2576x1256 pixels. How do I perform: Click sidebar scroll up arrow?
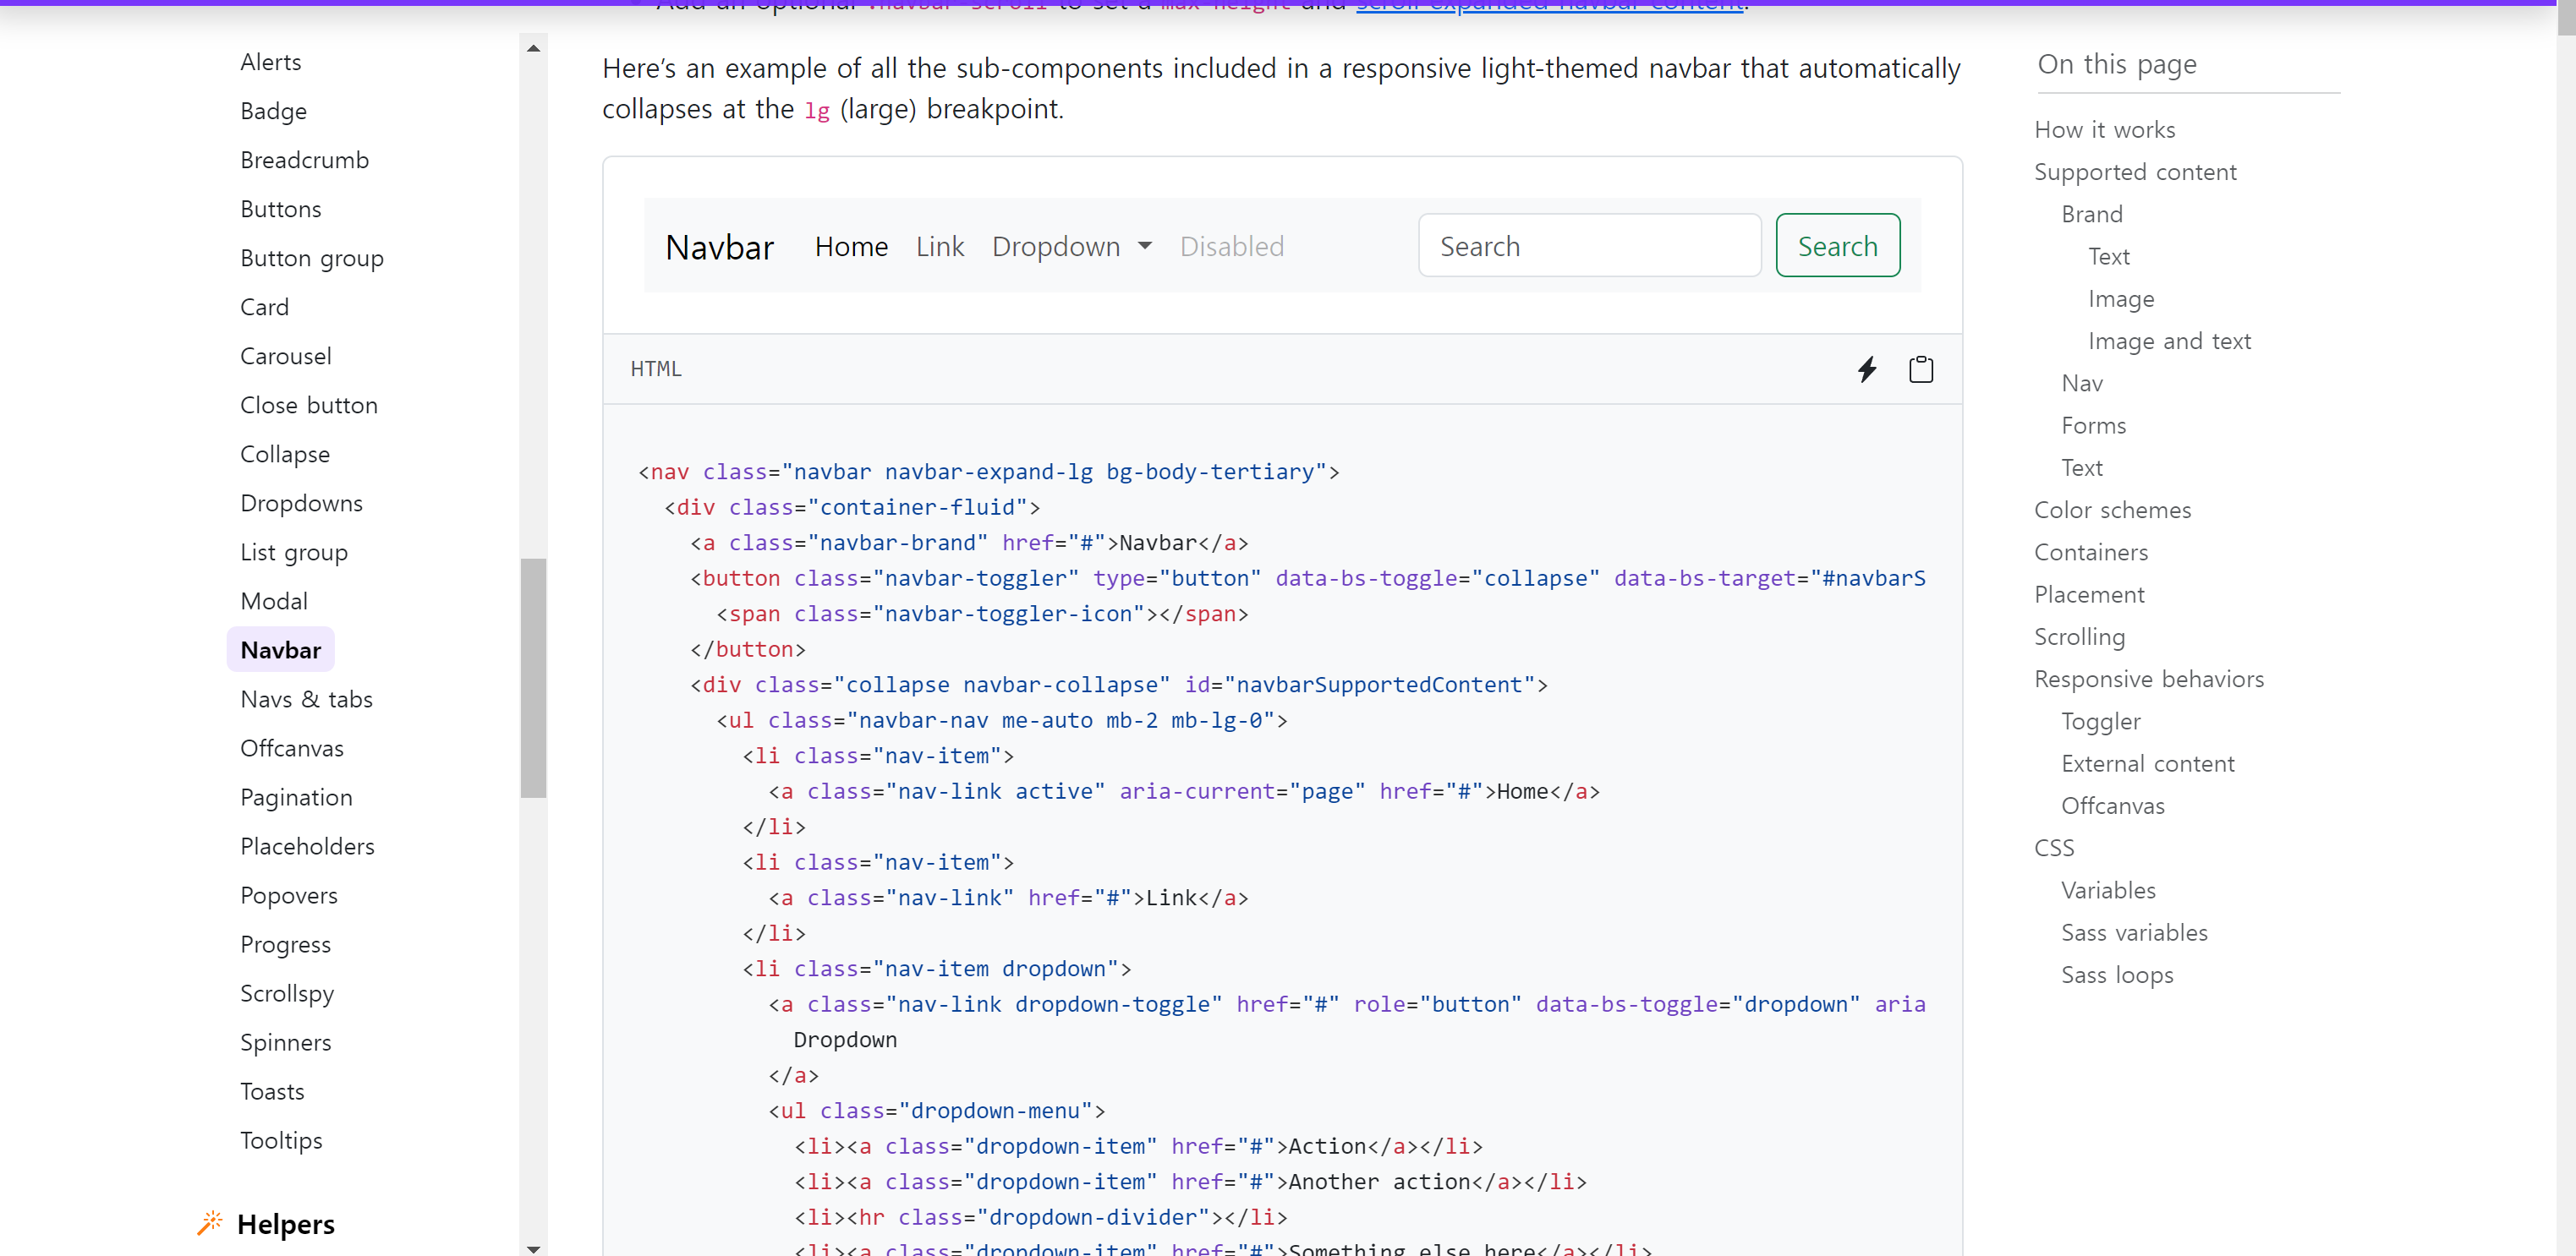pyautogui.click(x=533, y=48)
